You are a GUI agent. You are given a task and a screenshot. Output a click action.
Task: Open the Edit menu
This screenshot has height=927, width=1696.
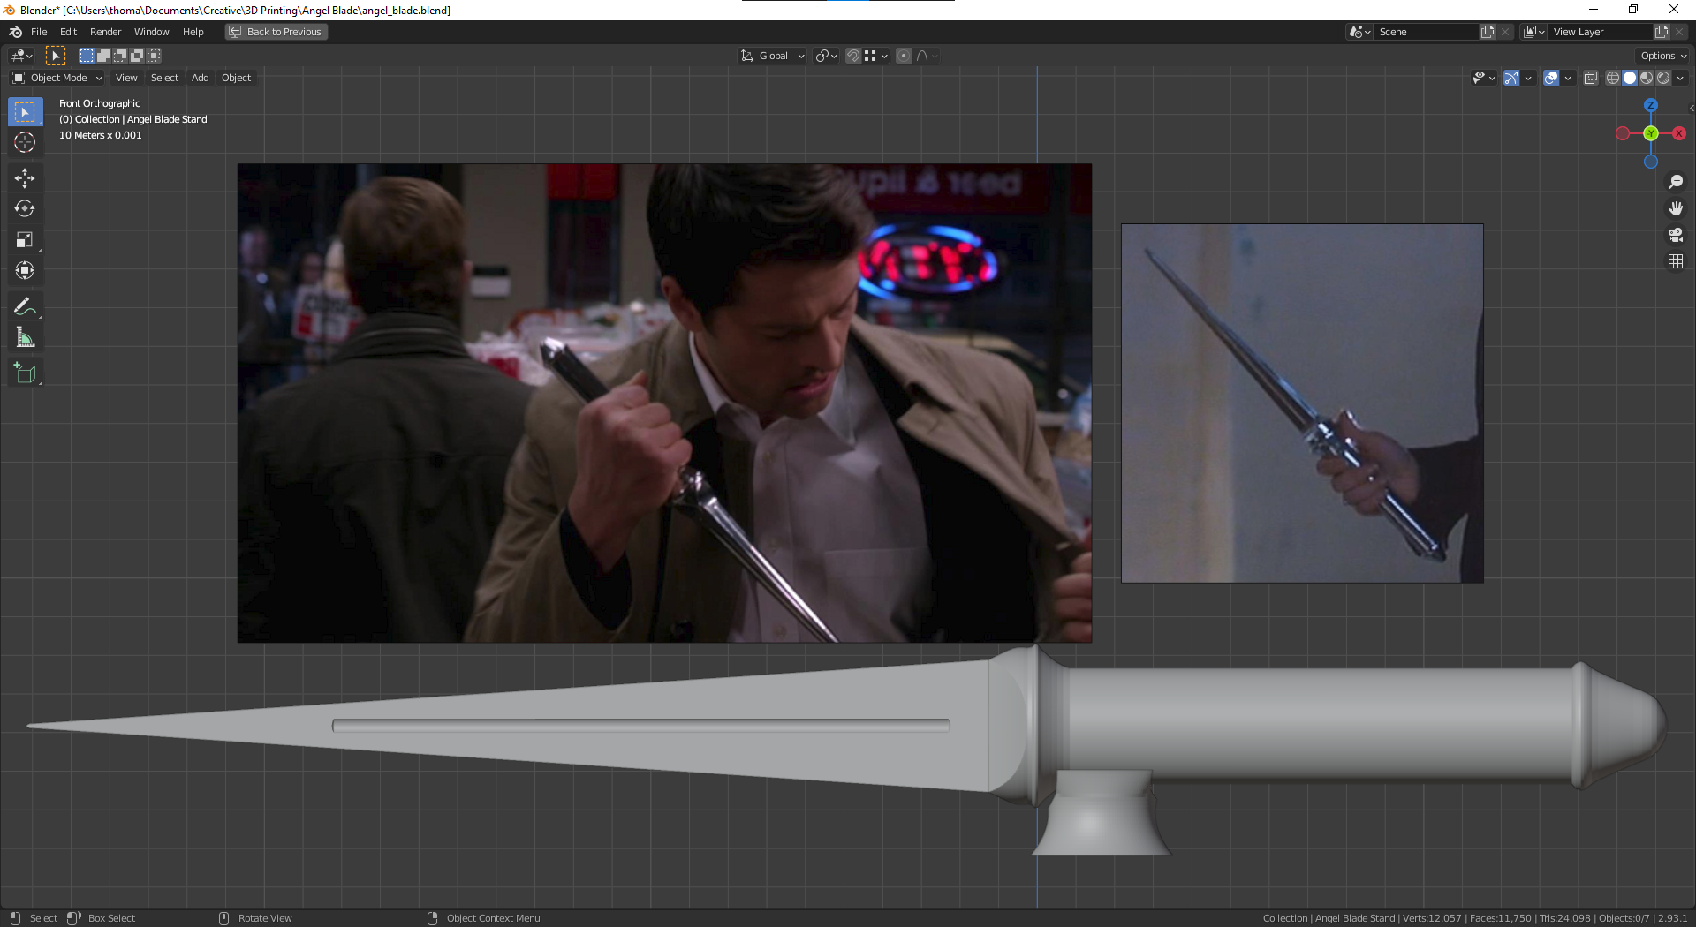pyautogui.click(x=68, y=32)
